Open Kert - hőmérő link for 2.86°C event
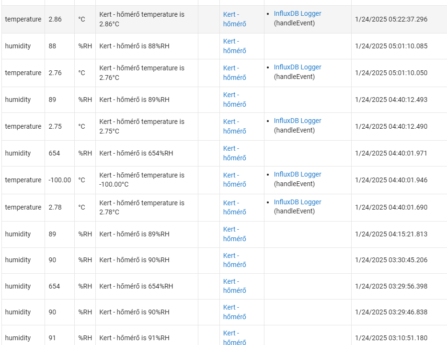The image size is (447, 345). (x=234, y=19)
